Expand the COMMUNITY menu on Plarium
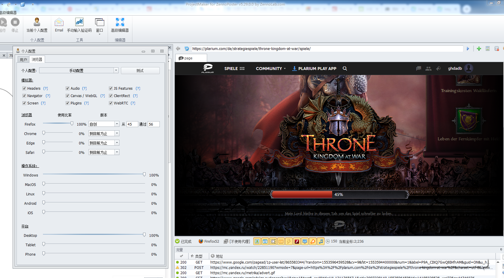Image resolution: width=504 pixels, height=278 pixels. pos(271,68)
